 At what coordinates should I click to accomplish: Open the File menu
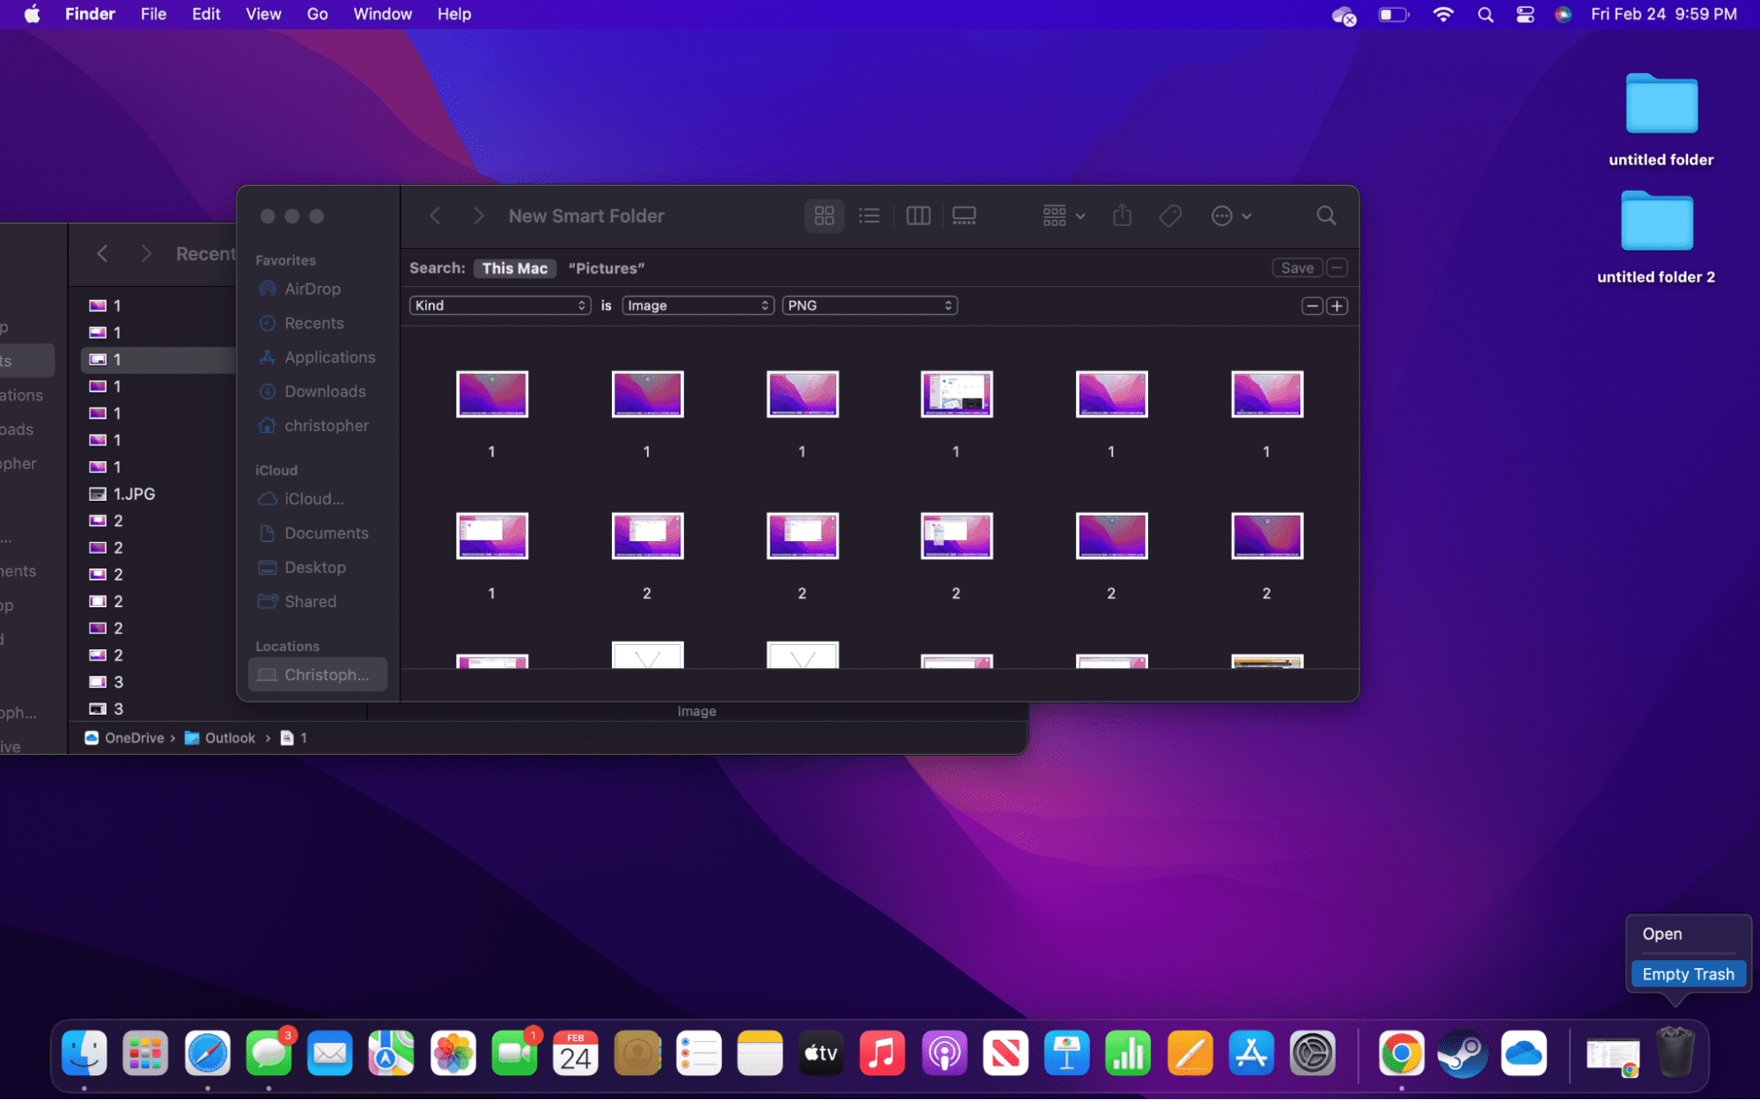tap(153, 14)
